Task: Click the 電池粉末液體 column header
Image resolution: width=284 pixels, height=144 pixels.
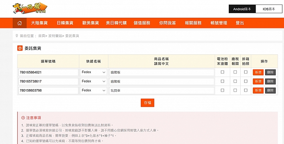Action: [222, 62]
